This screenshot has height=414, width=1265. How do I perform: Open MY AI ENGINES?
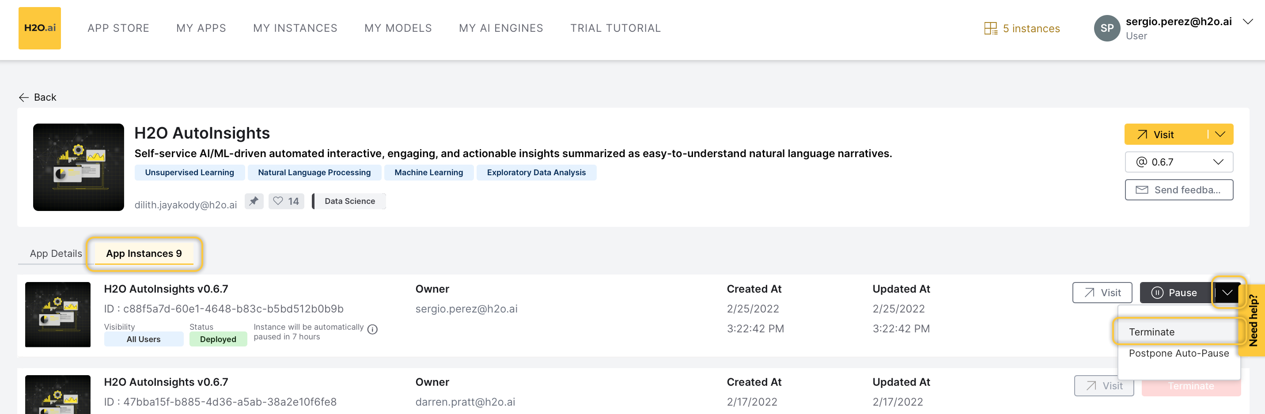point(501,28)
